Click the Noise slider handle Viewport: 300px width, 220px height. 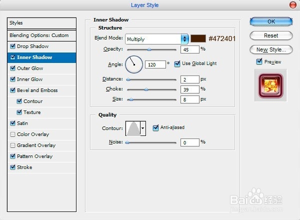127,142
